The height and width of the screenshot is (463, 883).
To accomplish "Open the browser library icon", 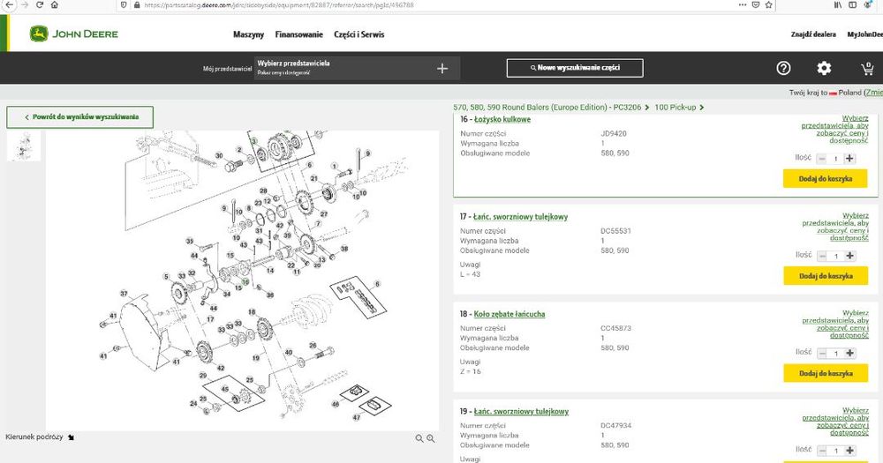I will pos(838,4).
